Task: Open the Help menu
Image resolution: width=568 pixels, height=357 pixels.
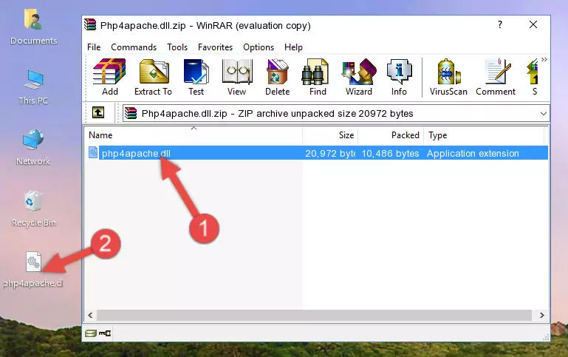Action: coord(293,47)
